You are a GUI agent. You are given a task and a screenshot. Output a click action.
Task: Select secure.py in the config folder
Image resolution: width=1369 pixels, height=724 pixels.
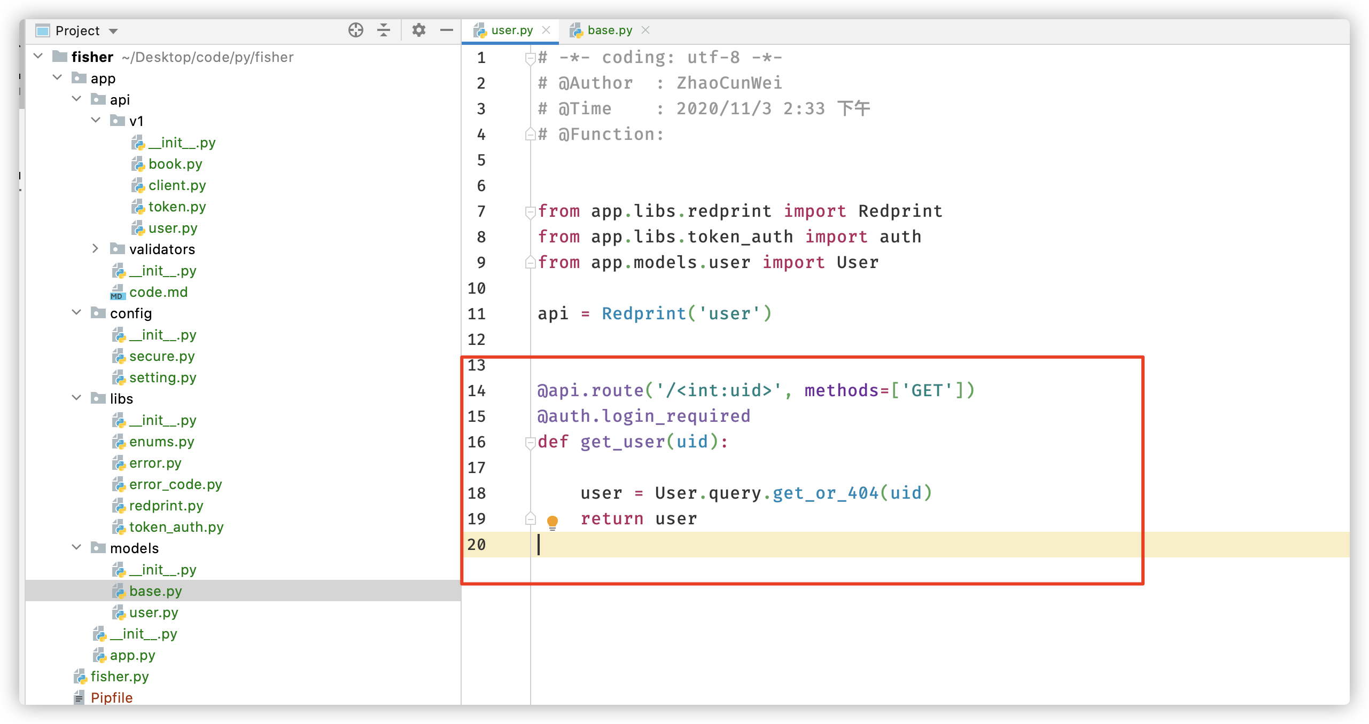click(x=161, y=356)
